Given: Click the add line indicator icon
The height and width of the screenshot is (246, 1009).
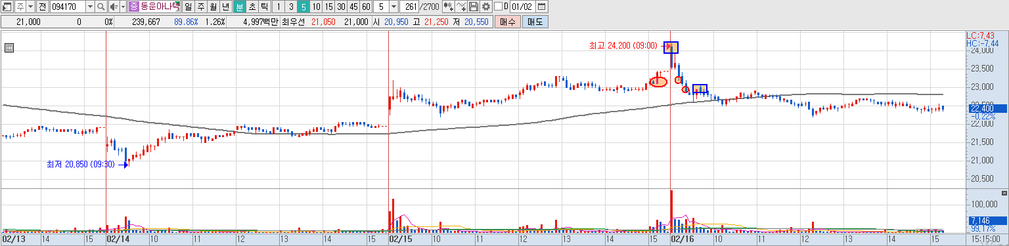Looking at the screenshot, I should click(462, 7).
